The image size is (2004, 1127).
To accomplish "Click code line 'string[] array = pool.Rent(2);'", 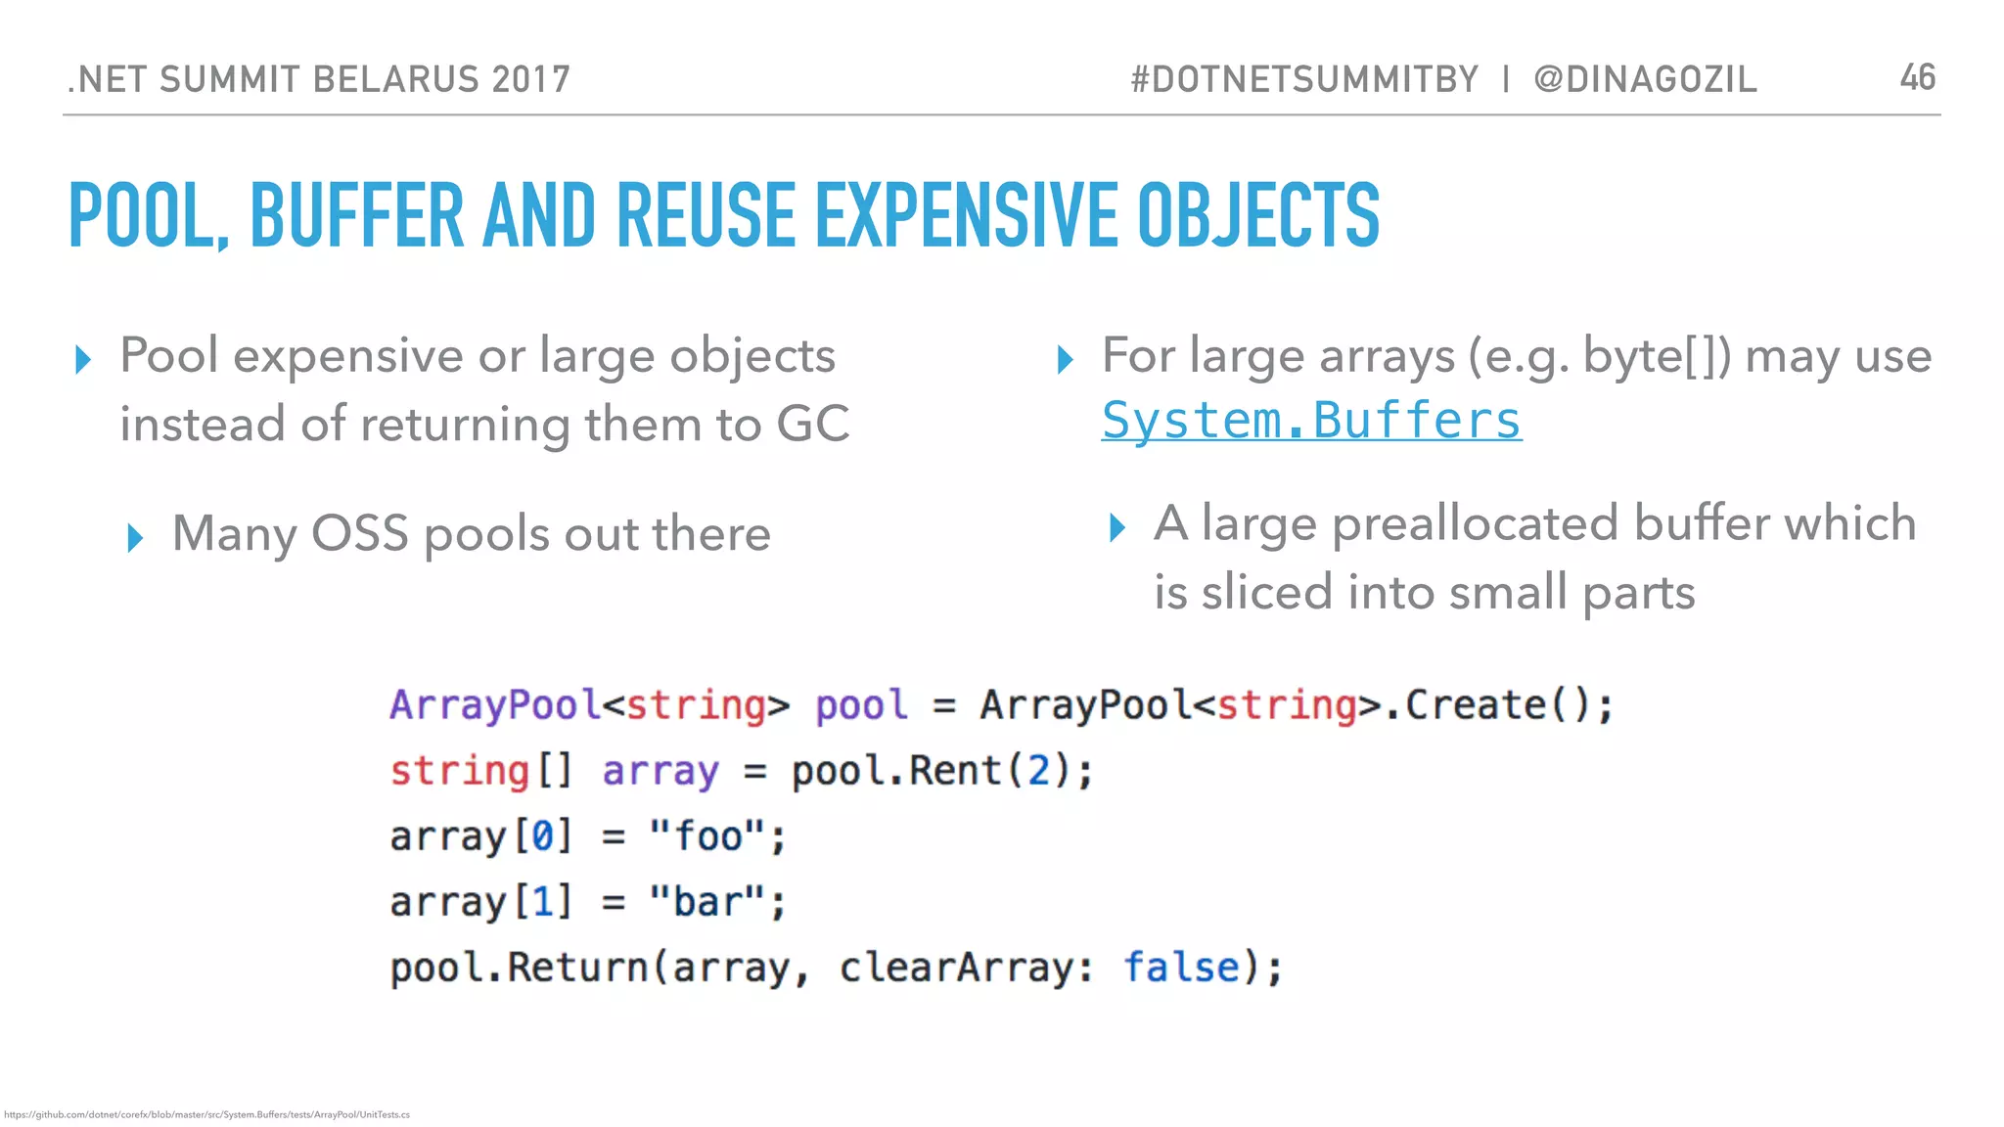I will click(x=741, y=771).
